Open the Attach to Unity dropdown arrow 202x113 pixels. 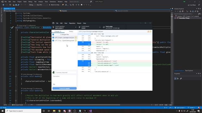pyautogui.click(x=60, y=5)
